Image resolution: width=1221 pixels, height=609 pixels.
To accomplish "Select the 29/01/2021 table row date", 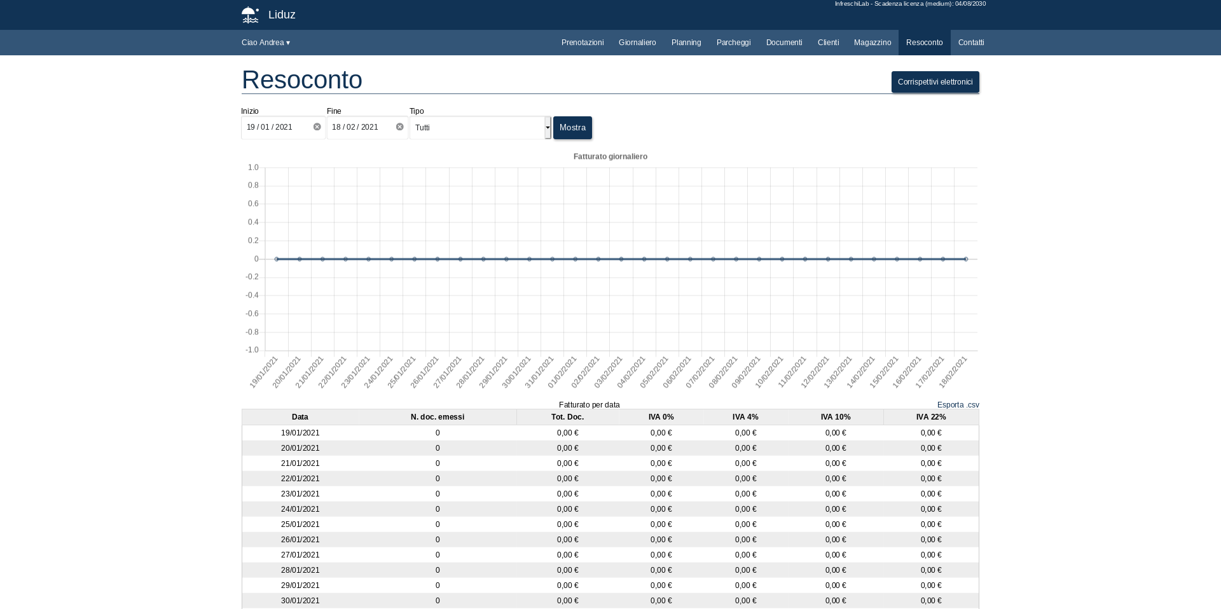I will pyautogui.click(x=300, y=585).
